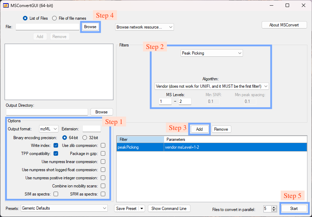Check "Package in gzip"
The image size is (312, 217).
point(103,153)
